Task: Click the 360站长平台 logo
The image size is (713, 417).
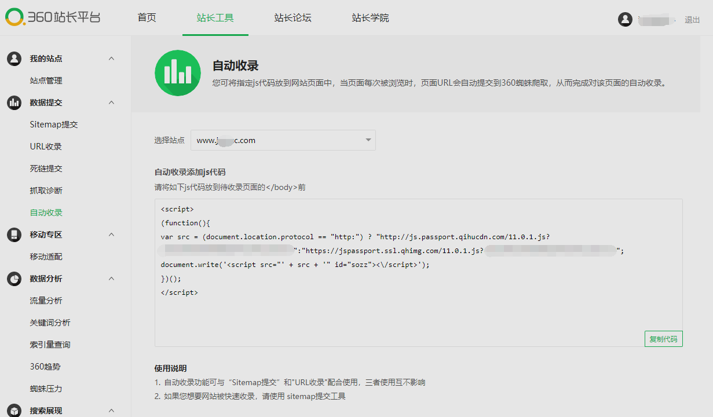Action: (x=53, y=17)
